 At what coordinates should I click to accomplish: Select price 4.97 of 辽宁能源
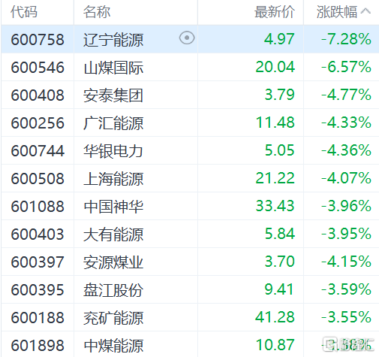pyautogui.click(x=279, y=39)
